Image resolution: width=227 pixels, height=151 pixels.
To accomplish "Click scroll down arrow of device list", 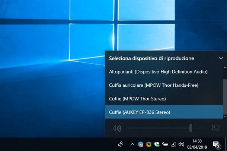I will (x=225, y=116).
